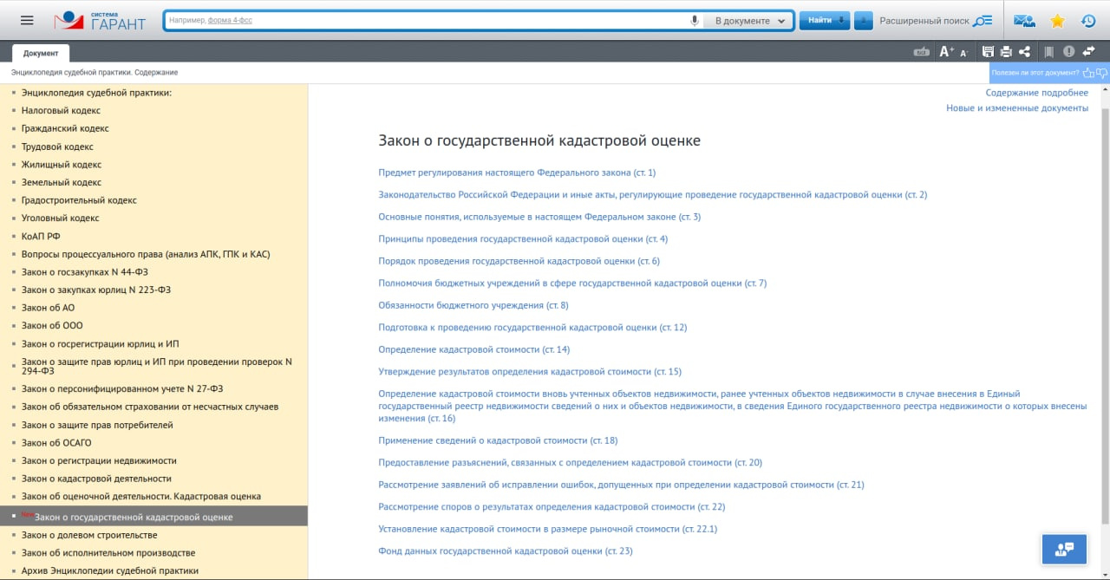Increase font size with A+ icon
Image resolution: width=1110 pixels, height=580 pixels.
tap(946, 52)
